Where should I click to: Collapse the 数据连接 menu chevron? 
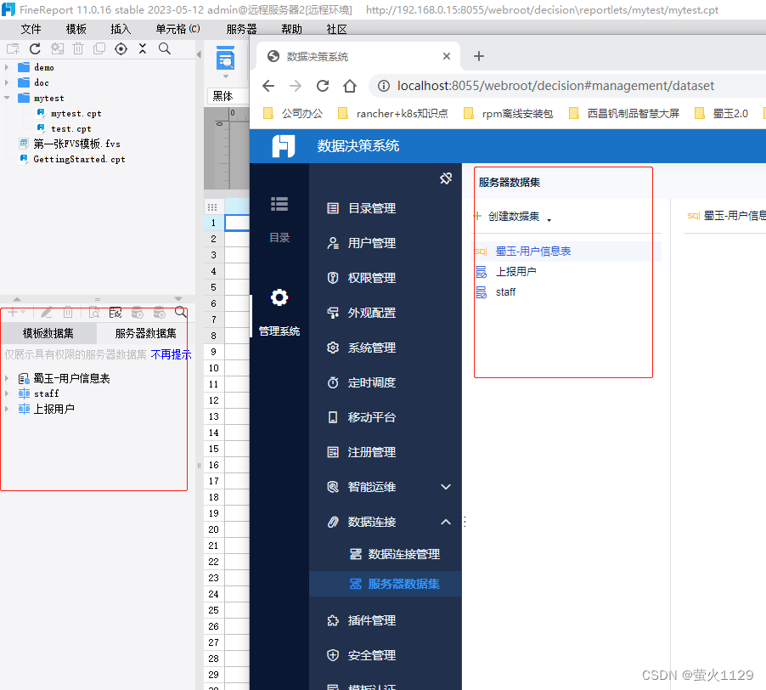[446, 522]
